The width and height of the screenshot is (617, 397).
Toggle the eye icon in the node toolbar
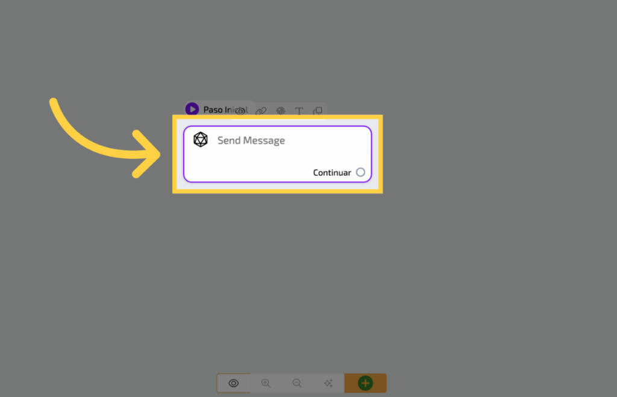[x=240, y=111]
